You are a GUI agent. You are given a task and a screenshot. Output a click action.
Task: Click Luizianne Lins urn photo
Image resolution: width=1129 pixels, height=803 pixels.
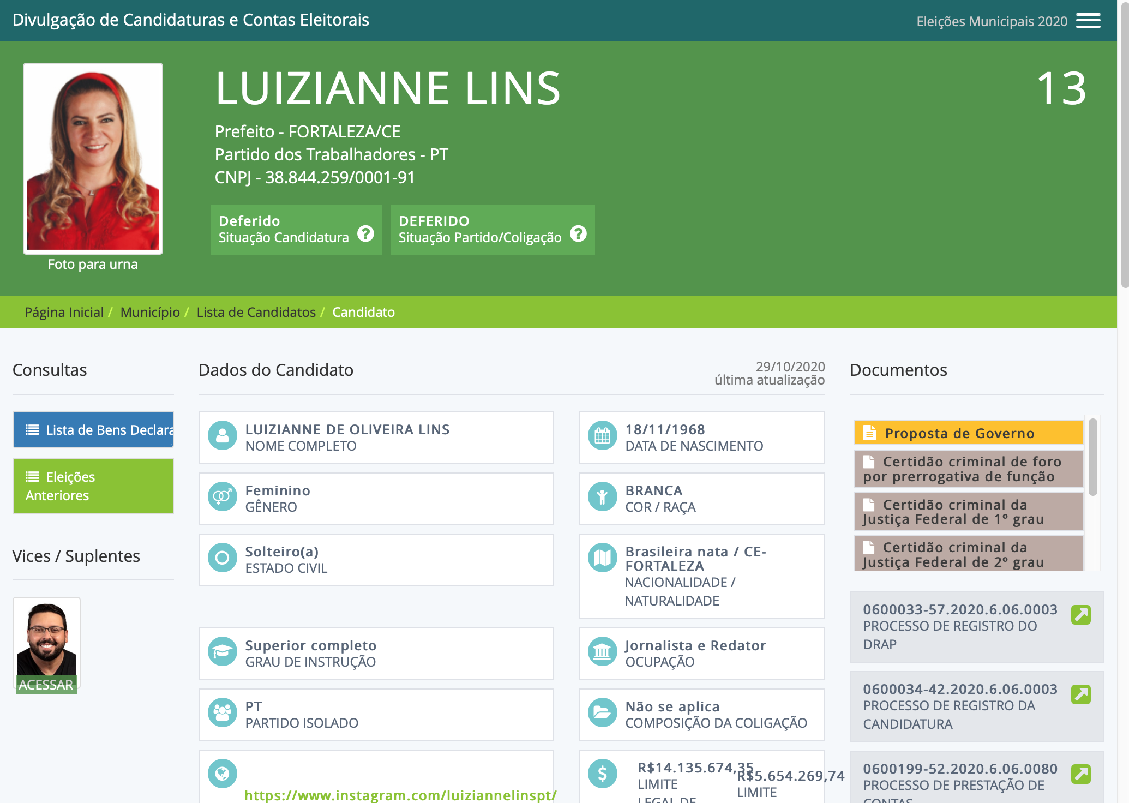point(93,159)
